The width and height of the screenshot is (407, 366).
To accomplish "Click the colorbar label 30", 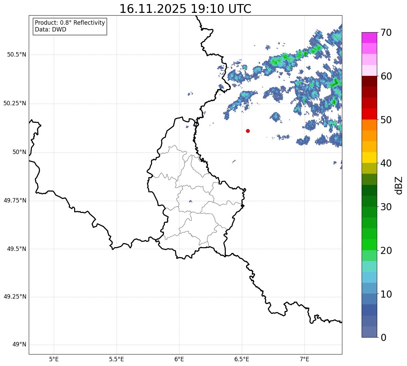I will click(x=386, y=207).
